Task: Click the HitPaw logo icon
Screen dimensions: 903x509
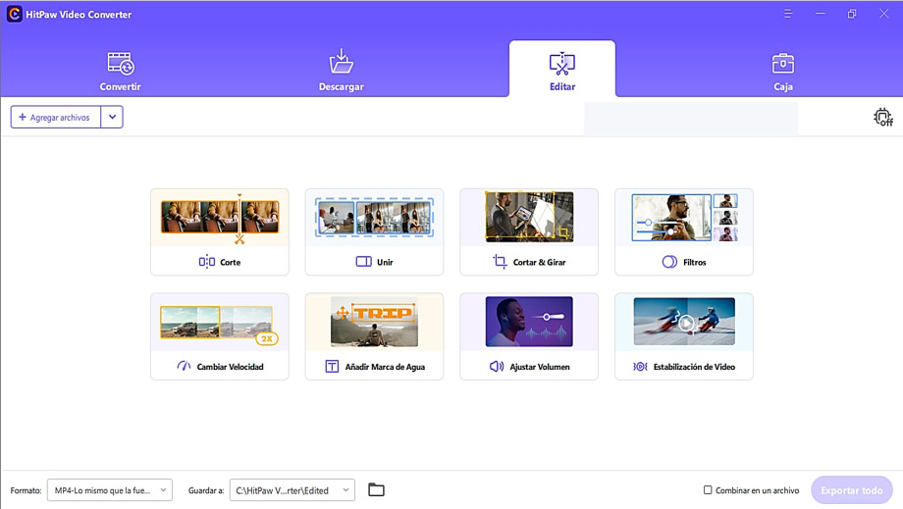Action: (x=15, y=14)
